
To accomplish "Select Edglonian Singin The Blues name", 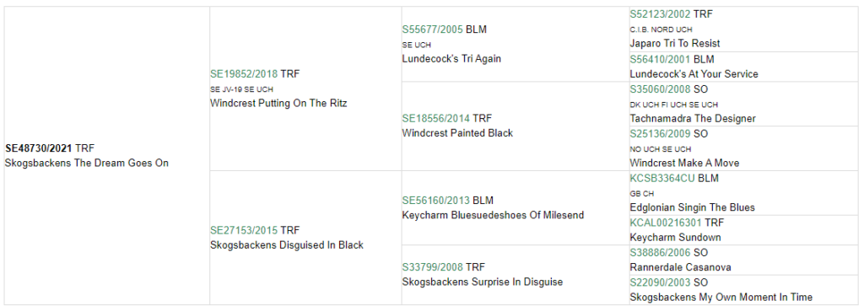I will click(x=692, y=207).
